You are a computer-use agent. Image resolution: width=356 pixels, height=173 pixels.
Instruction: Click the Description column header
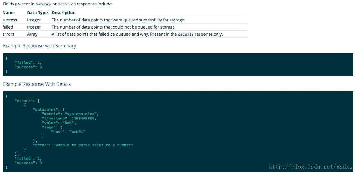[64, 13]
